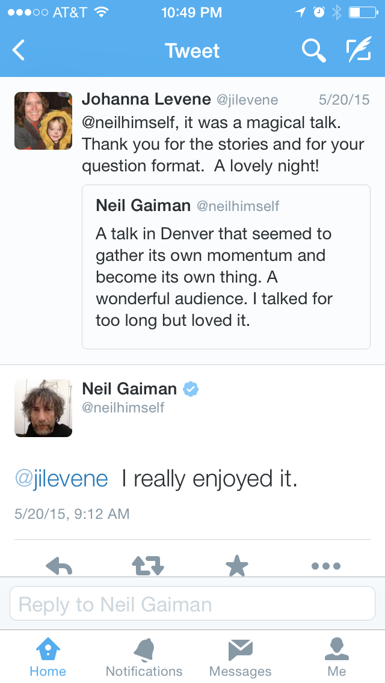Compose a new tweet with quill icon
Image resolution: width=385 pixels, height=683 pixels.
(x=359, y=51)
